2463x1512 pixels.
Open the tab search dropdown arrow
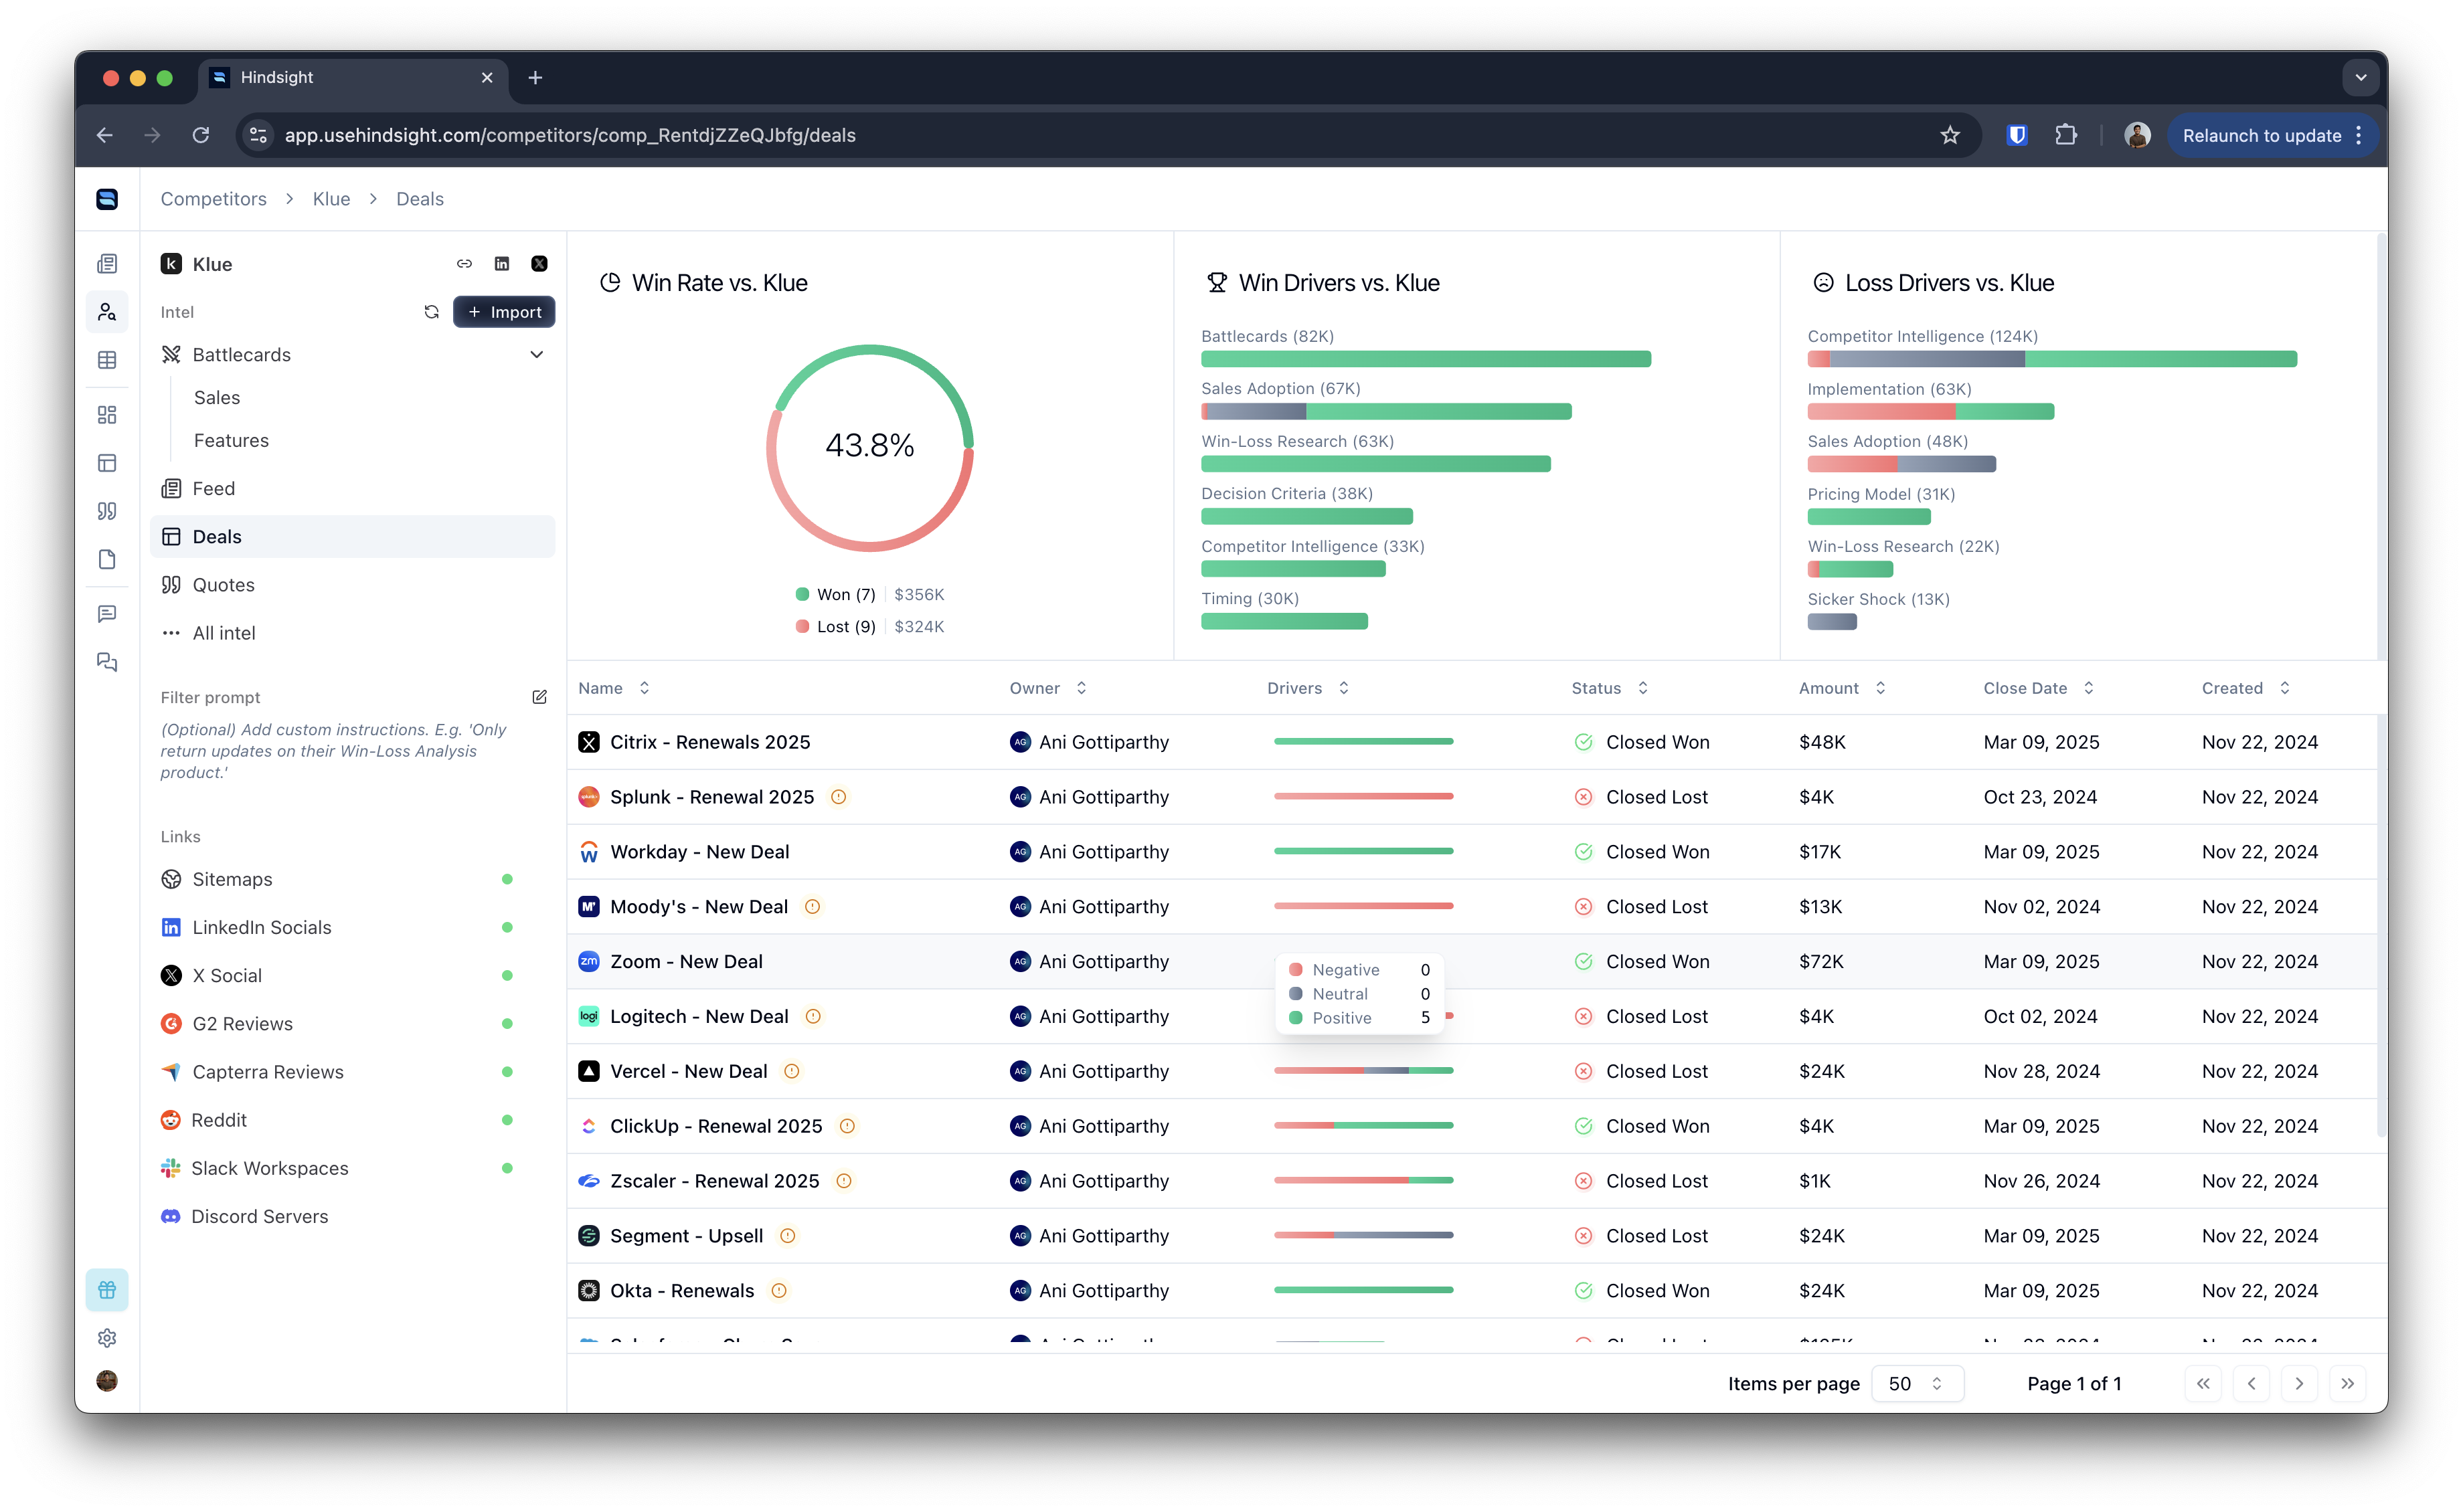[2361, 77]
